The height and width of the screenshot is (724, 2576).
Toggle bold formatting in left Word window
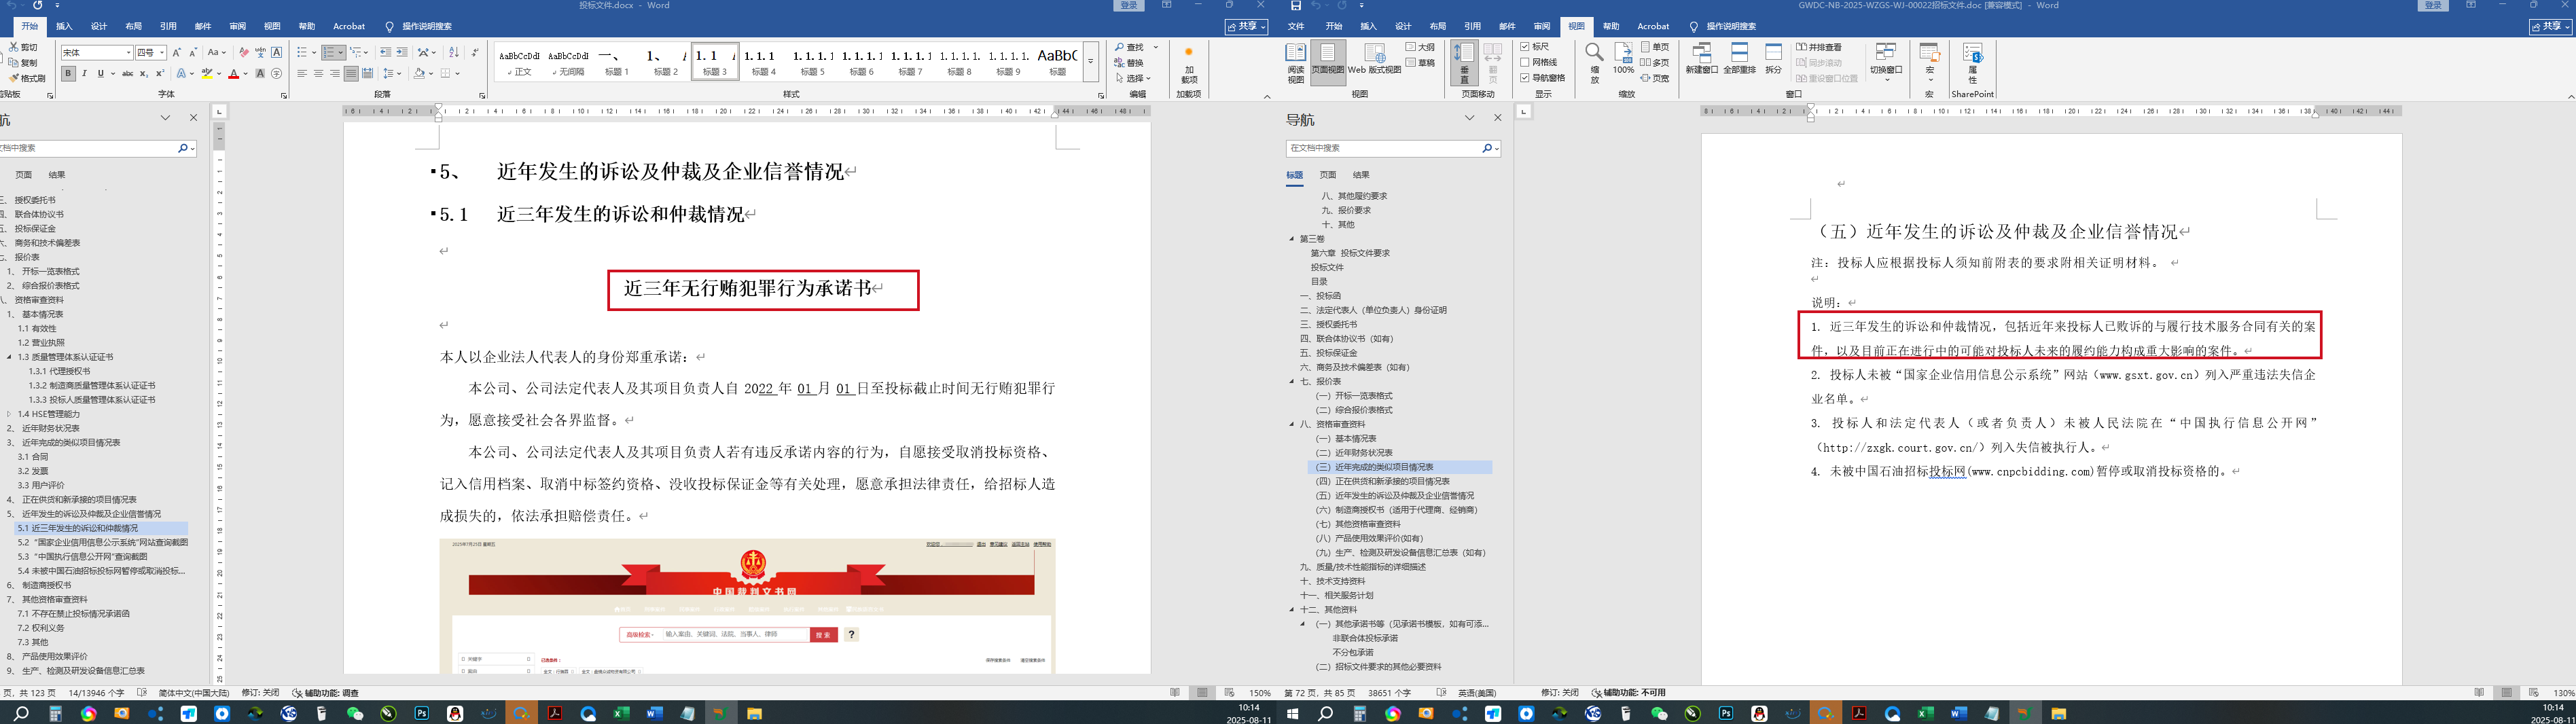point(68,74)
